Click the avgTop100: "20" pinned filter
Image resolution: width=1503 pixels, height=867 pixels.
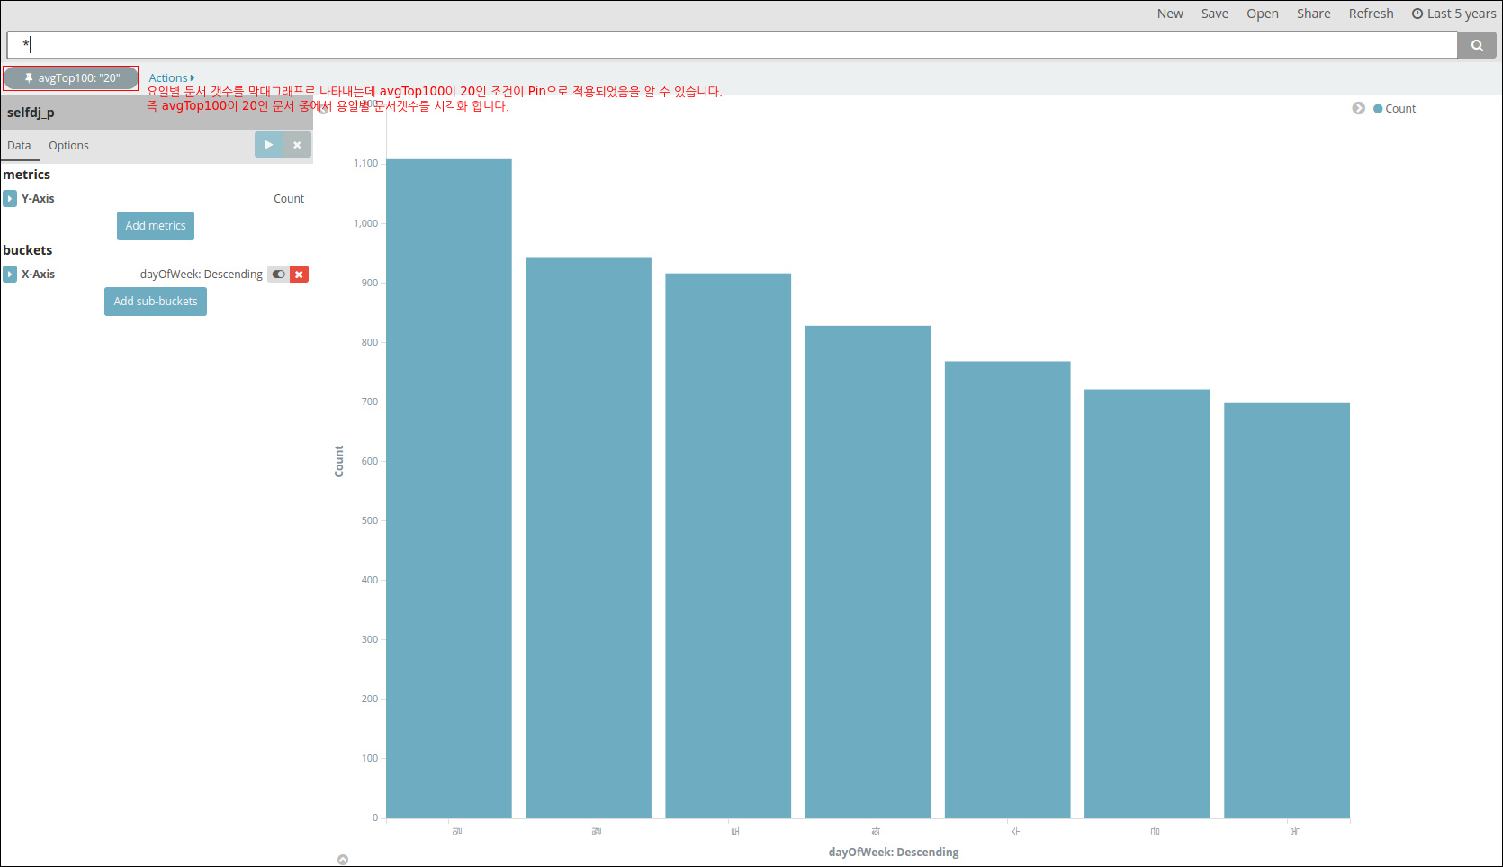[x=71, y=78]
